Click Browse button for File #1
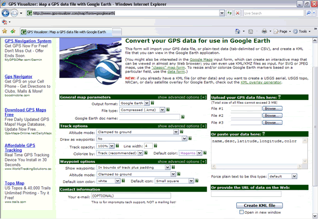318x219 pixels. (272, 108)
